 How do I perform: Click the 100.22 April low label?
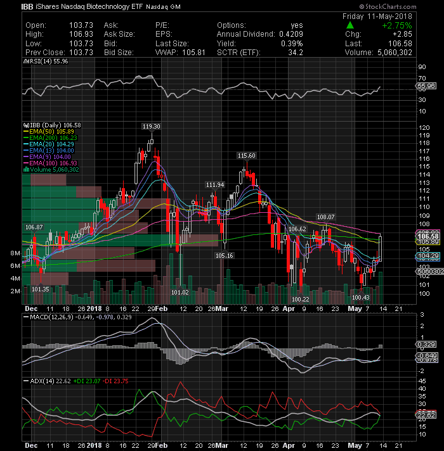pyautogui.click(x=300, y=299)
